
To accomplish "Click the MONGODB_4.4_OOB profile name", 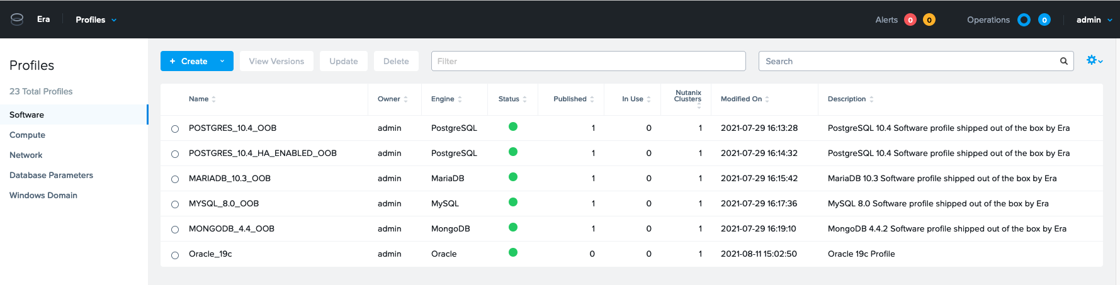I will (x=232, y=229).
